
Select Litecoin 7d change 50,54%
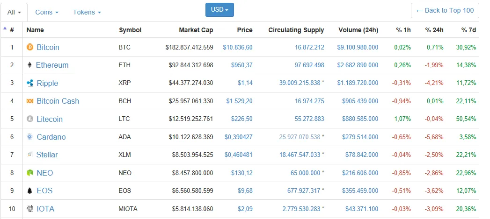[466, 119]
